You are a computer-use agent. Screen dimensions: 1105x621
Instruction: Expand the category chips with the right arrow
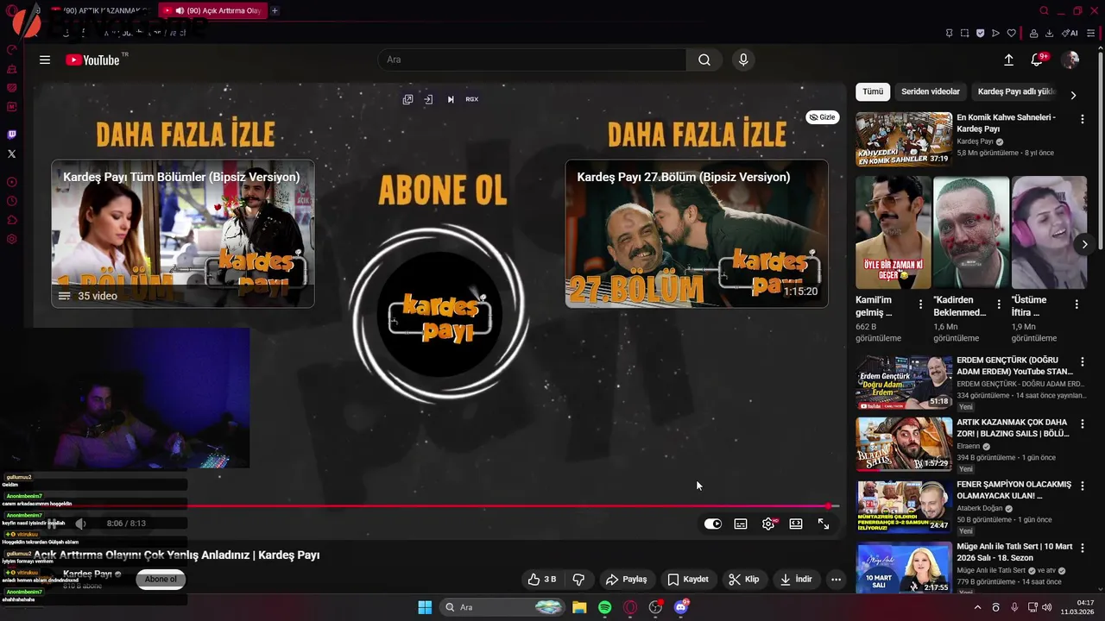[x=1073, y=96]
